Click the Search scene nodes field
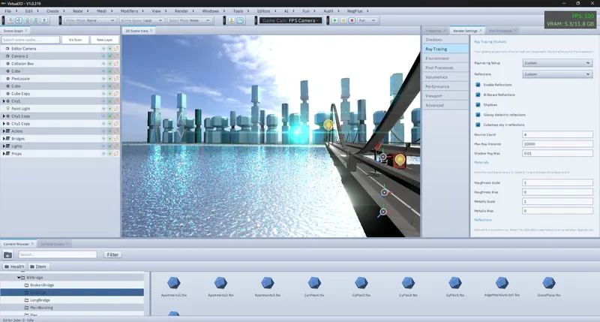Image resolution: width=600 pixels, height=322 pixels. pyautogui.click(x=31, y=40)
